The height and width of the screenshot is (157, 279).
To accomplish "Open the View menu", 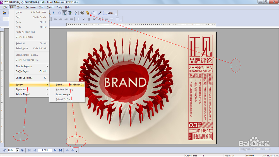I will 20,7.
